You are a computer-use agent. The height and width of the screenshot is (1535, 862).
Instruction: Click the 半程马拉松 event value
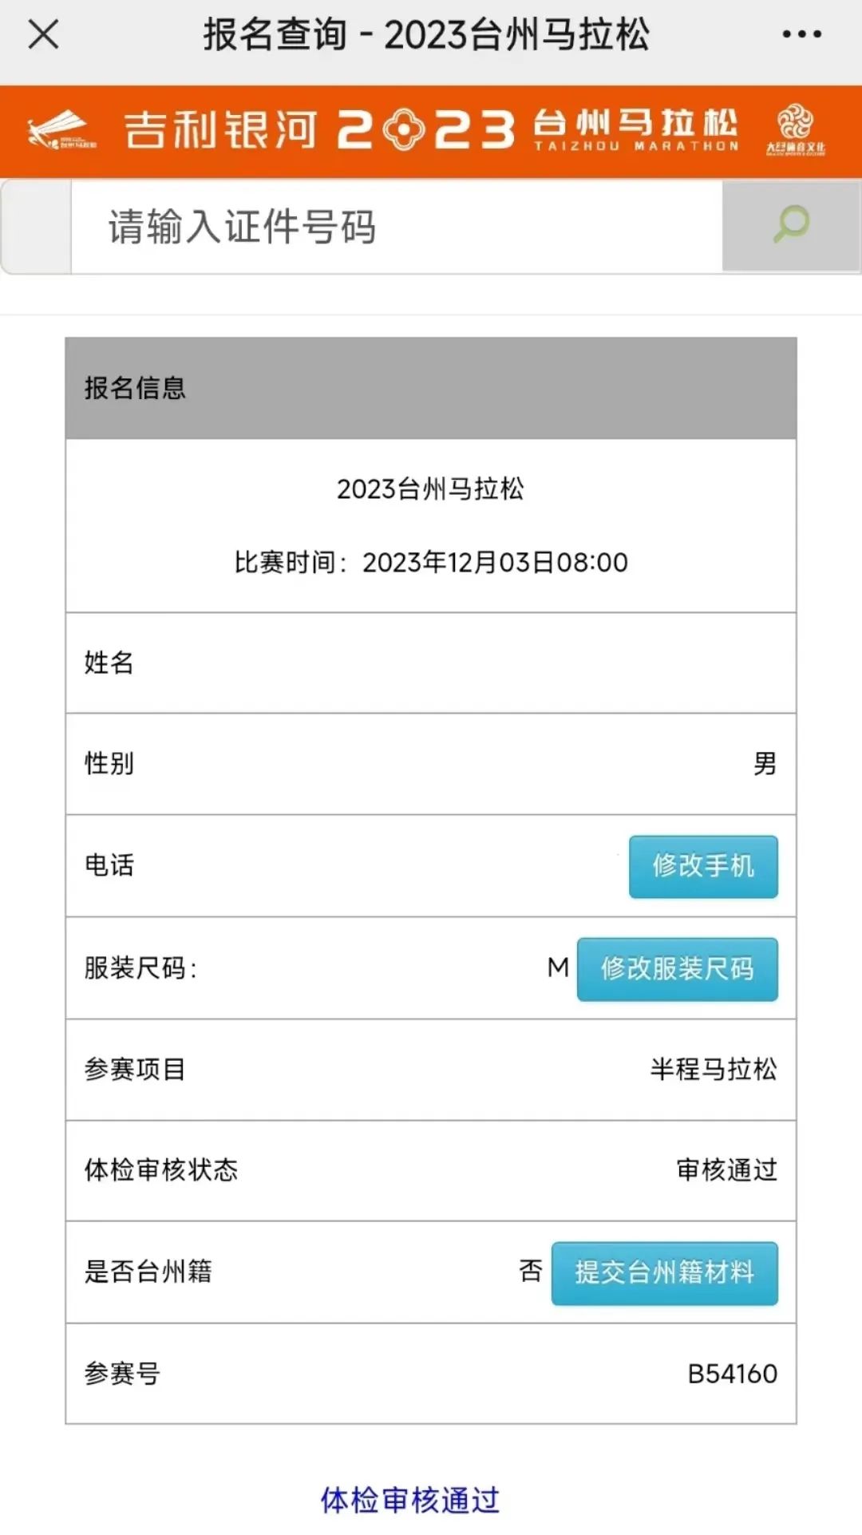pyautogui.click(x=713, y=1069)
